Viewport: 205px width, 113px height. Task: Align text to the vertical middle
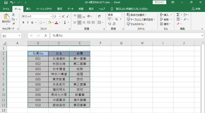(x=79, y=16)
